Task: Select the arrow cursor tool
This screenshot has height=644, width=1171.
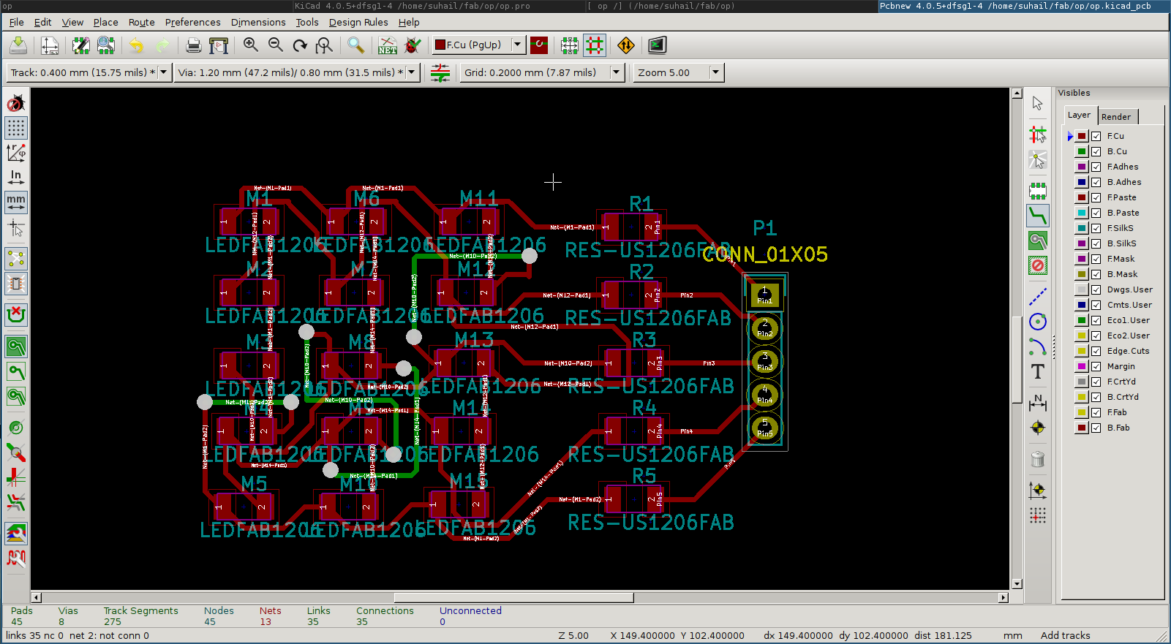Action: (x=1037, y=103)
